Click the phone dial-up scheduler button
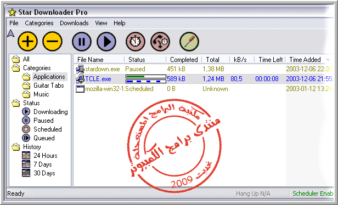The height and width of the screenshot is (205, 338). [x=160, y=42]
